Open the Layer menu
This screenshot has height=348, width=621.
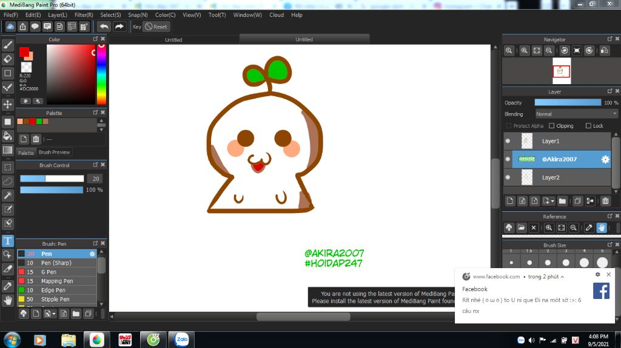pos(58,15)
